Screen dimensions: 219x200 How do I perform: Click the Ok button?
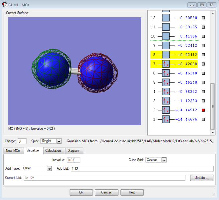[x=81, y=192]
